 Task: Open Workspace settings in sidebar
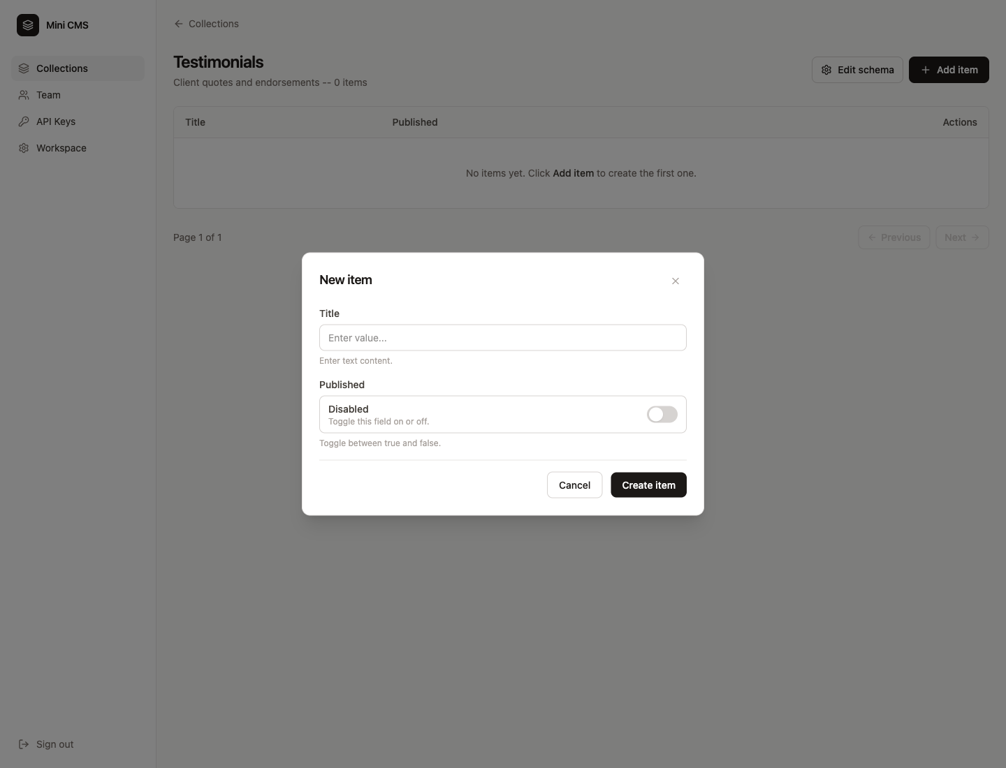coord(61,148)
